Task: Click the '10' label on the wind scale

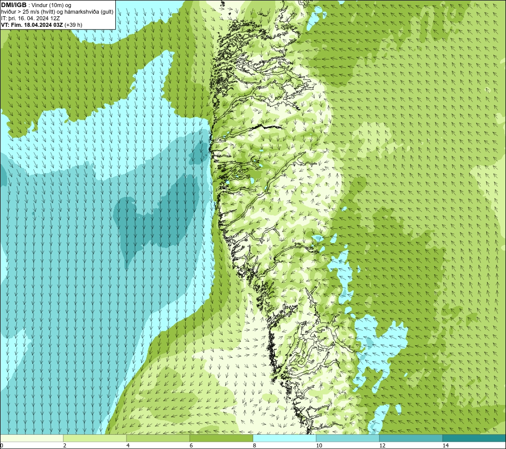Action: tap(319, 445)
